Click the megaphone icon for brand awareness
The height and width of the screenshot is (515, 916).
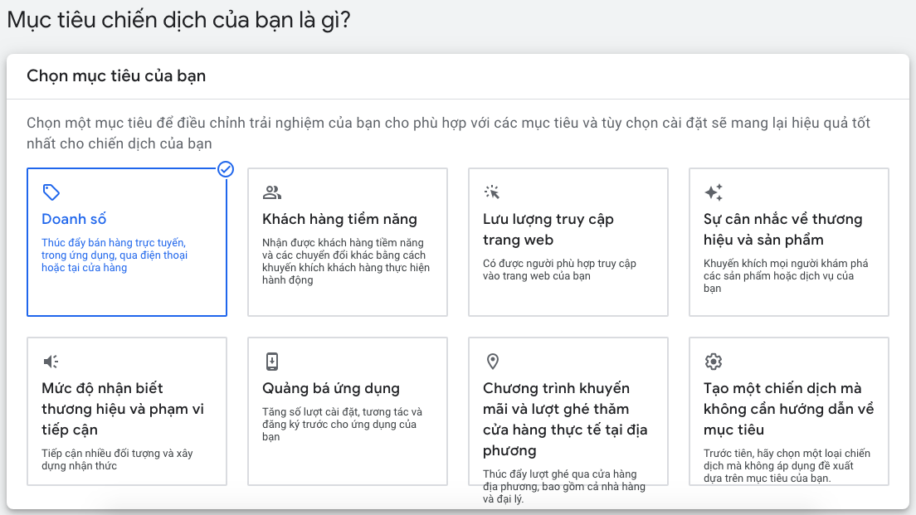51,362
